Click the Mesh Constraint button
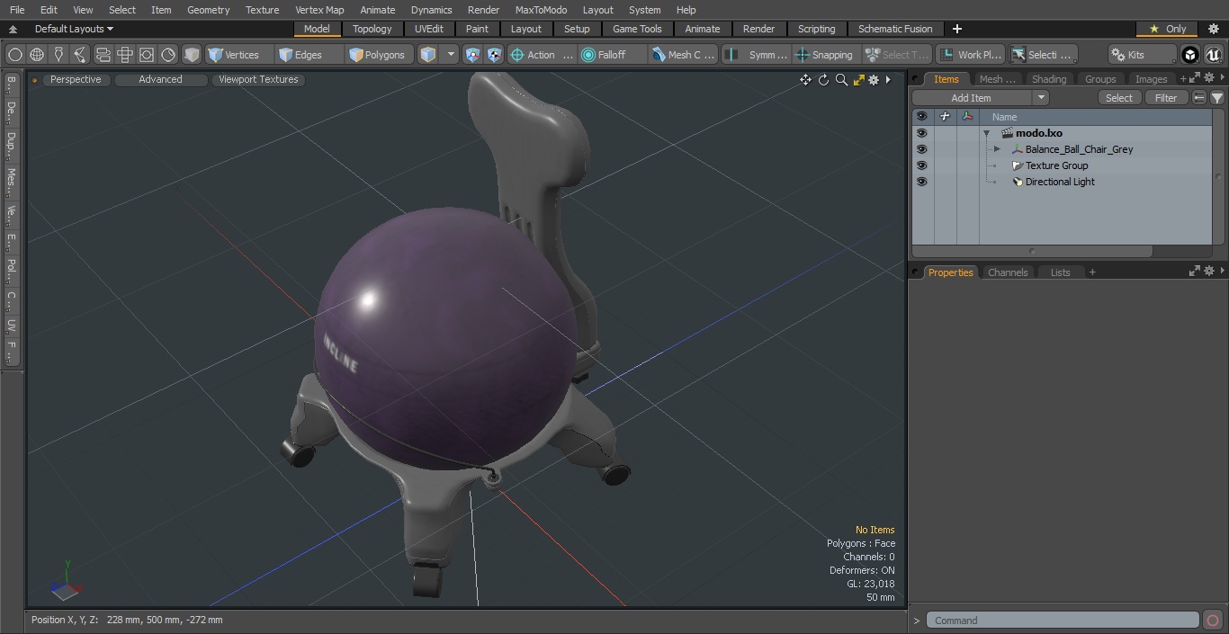 (x=683, y=55)
